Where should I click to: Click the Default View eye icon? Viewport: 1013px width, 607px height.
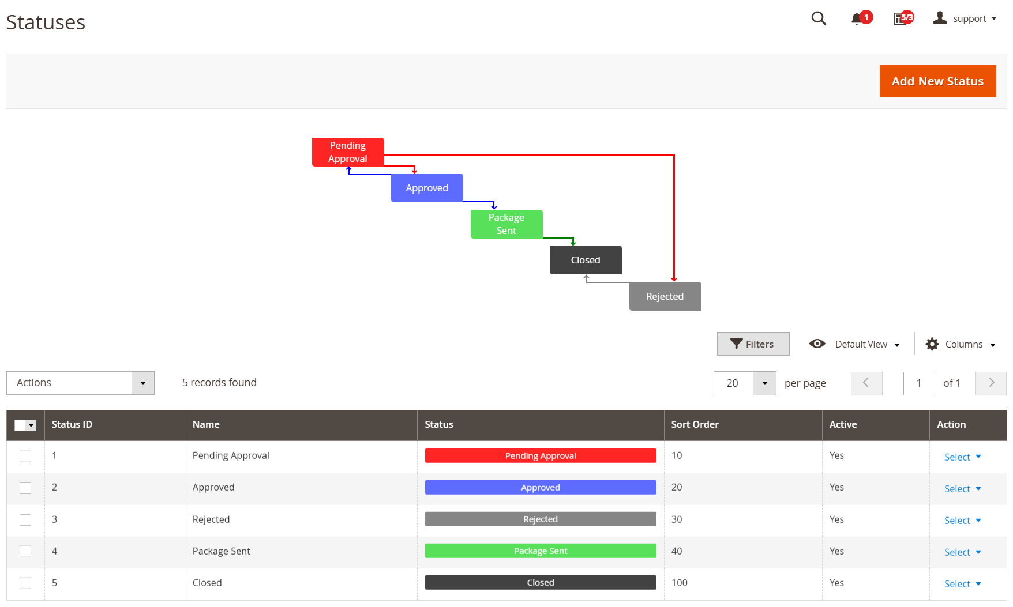817,344
